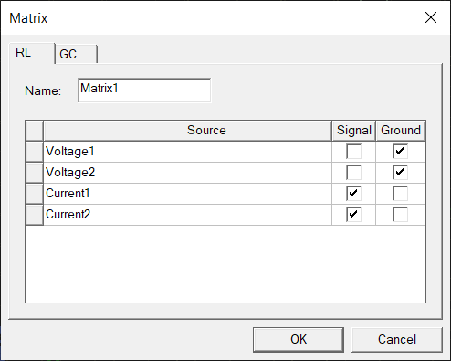The height and width of the screenshot is (361, 451).
Task: Uncheck Ground checkbox for Voltage2
Action: pyautogui.click(x=400, y=173)
